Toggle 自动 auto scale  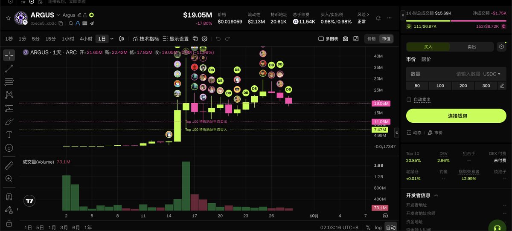[391, 227]
